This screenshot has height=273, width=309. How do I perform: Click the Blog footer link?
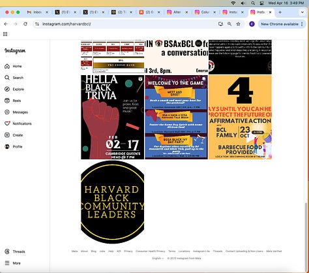(x=93, y=251)
